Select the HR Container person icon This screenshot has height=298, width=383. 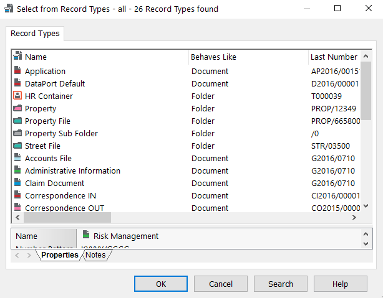(17, 96)
